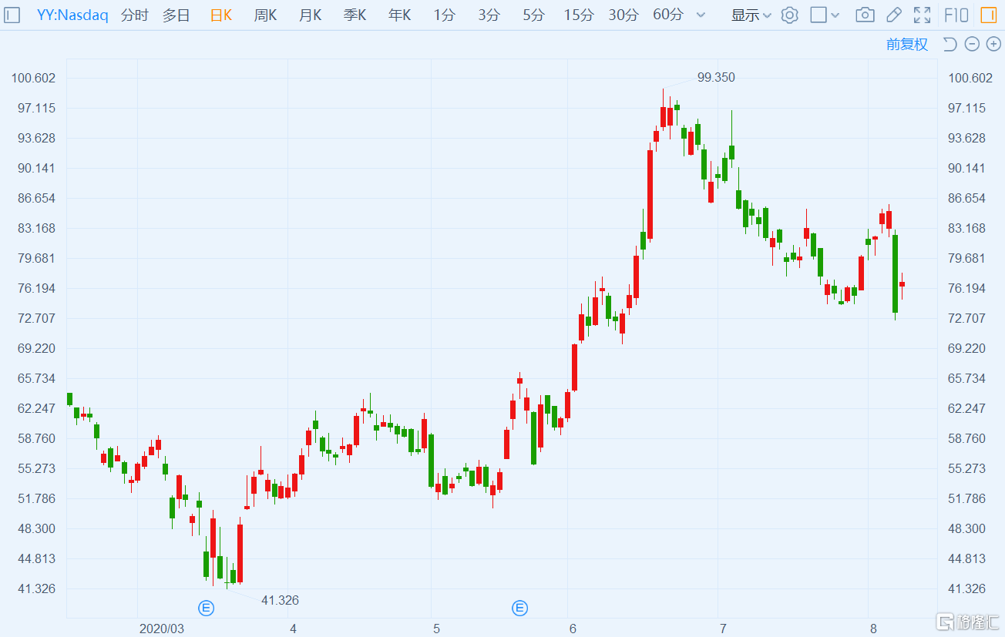This screenshot has height=637, width=1005.
Task: Open chart settings gear icon
Action: pyautogui.click(x=789, y=15)
